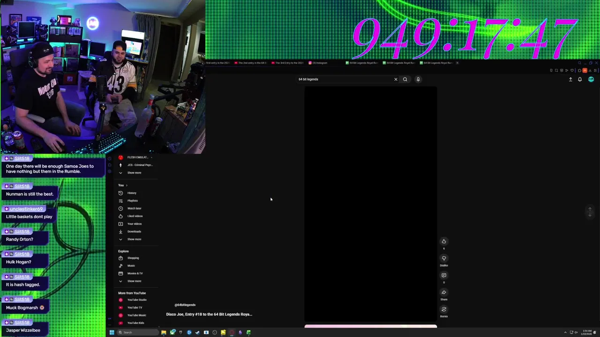Open a new browser tab with plus
The width and height of the screenshot is (600, 337).
pos(457,63)
